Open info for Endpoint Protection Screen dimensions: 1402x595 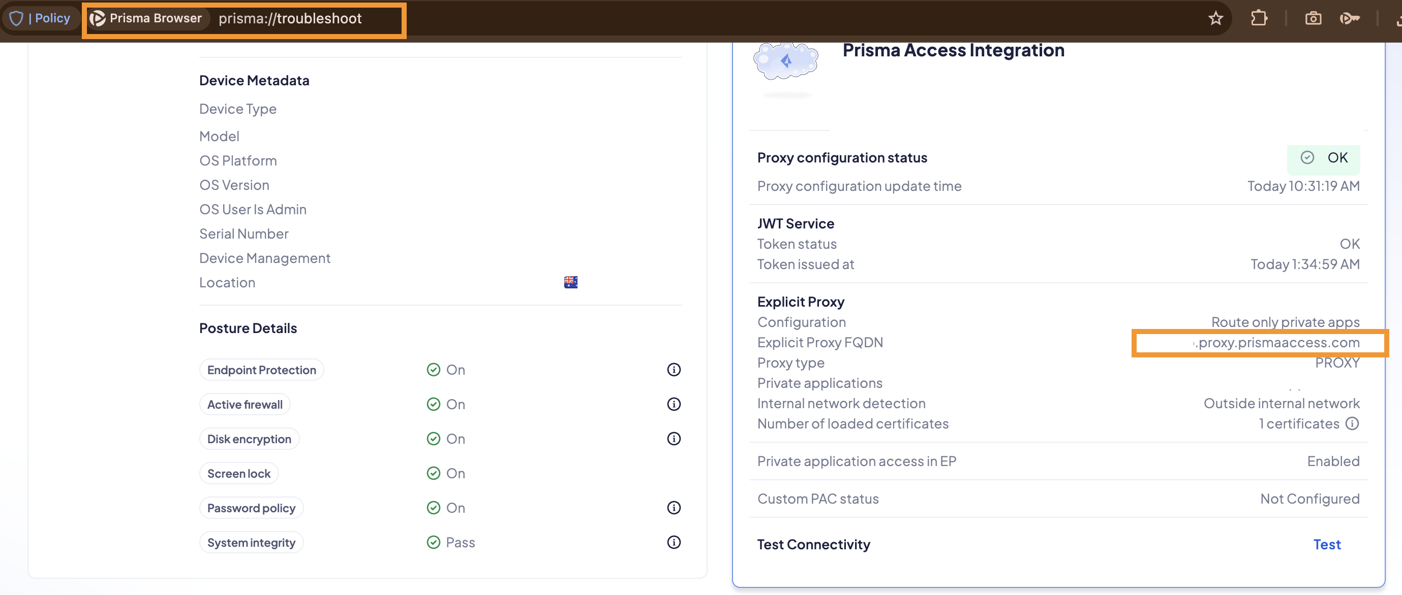(674, 370)
